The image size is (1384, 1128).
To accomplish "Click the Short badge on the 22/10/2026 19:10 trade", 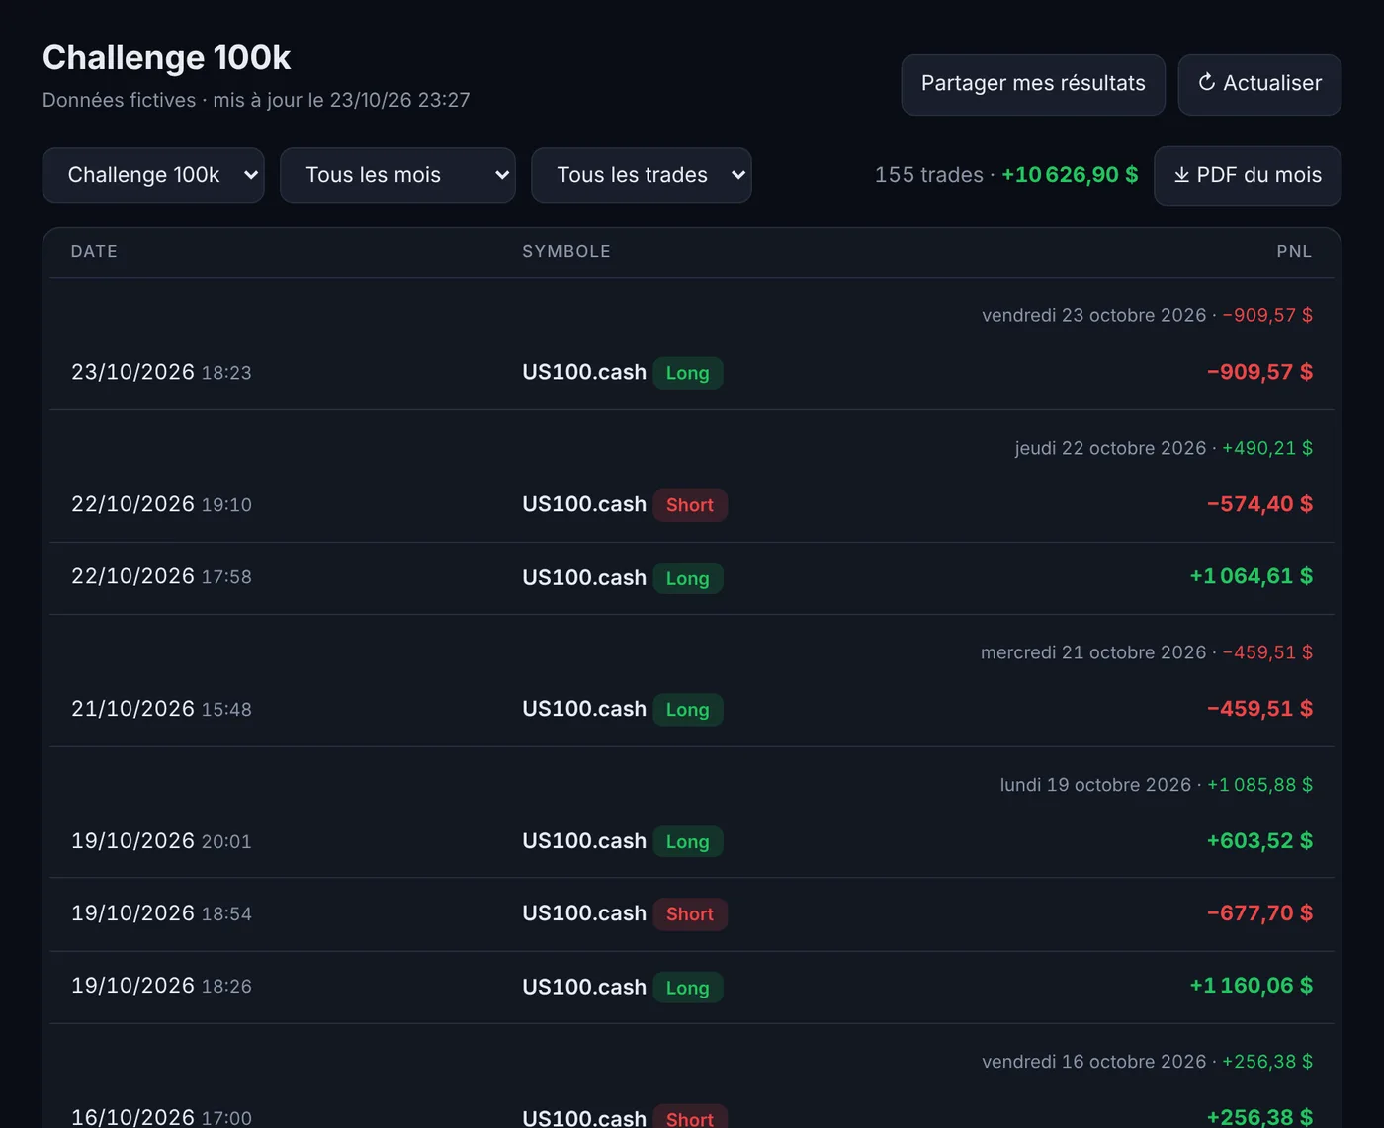I will pos(690,505).
